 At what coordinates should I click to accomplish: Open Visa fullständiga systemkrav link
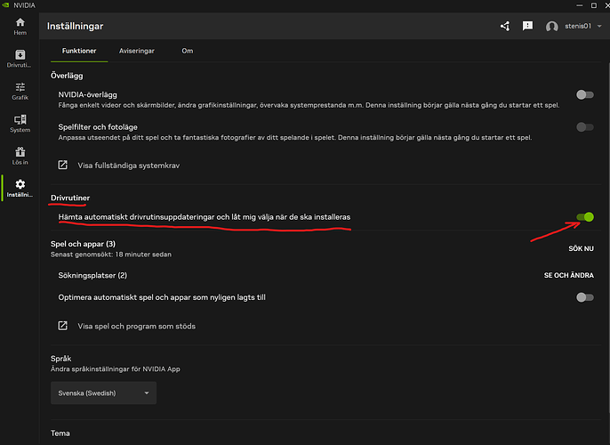click(x=128, y=166)
